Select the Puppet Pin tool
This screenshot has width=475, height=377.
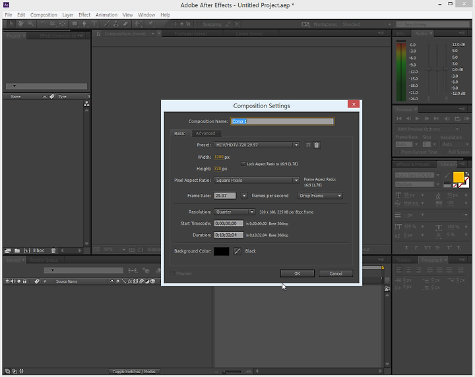click(x=151, y=24)
